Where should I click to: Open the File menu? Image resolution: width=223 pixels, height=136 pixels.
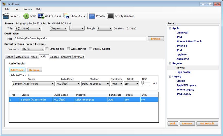click(x=7, y=9)
